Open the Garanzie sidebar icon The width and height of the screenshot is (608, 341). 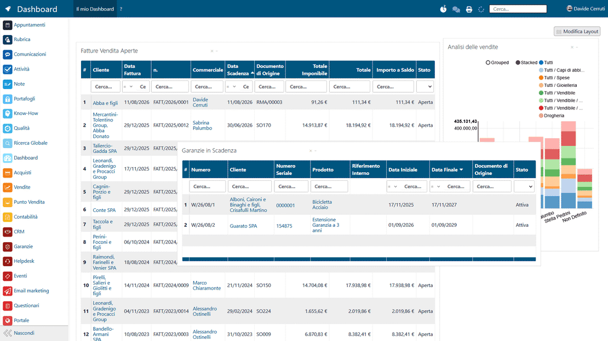click(x=7, y=246)
